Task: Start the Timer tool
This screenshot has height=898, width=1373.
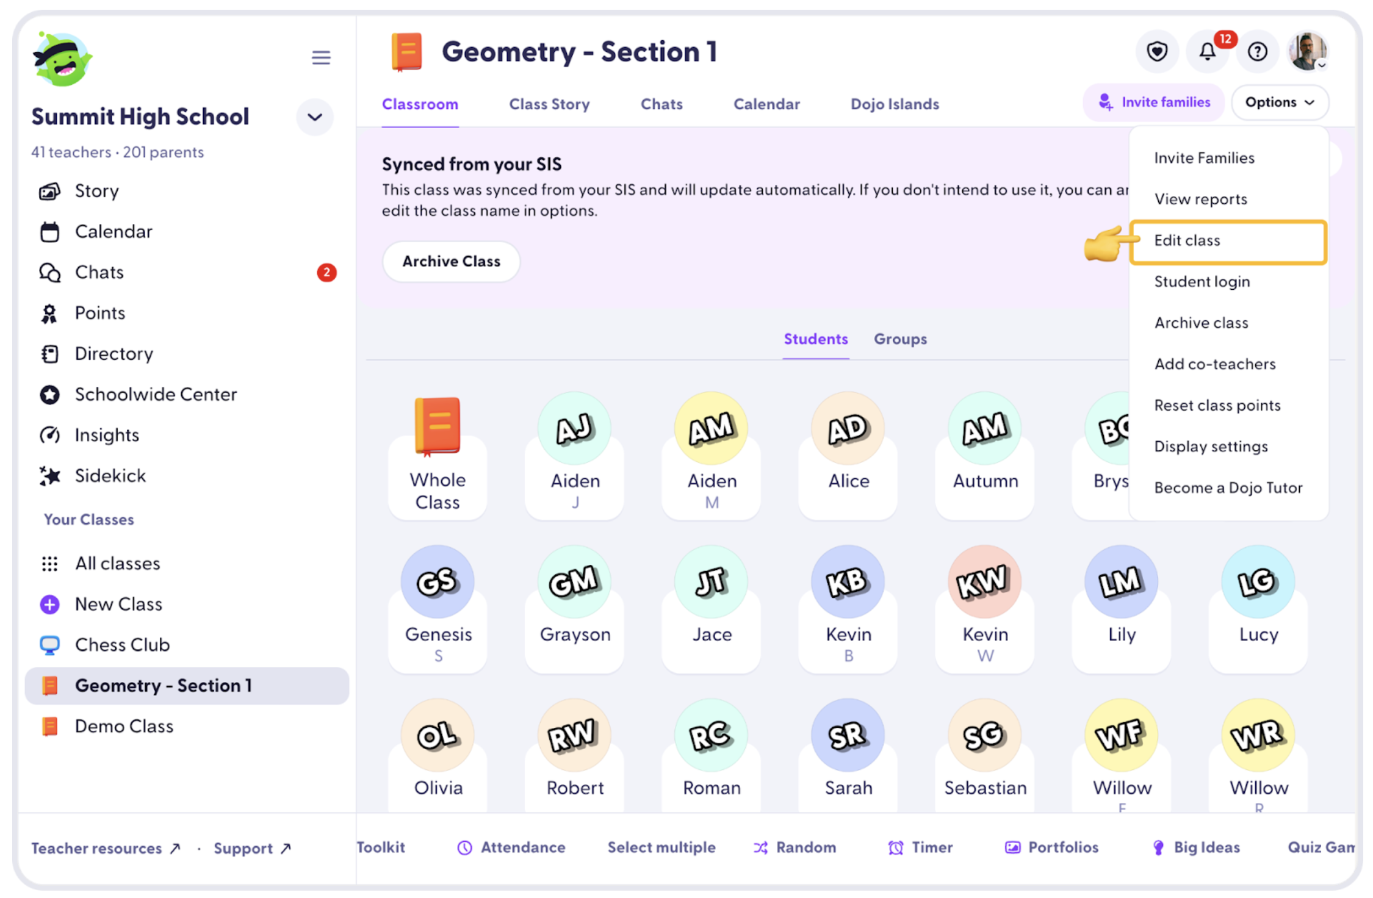Action: click(921, 847)
